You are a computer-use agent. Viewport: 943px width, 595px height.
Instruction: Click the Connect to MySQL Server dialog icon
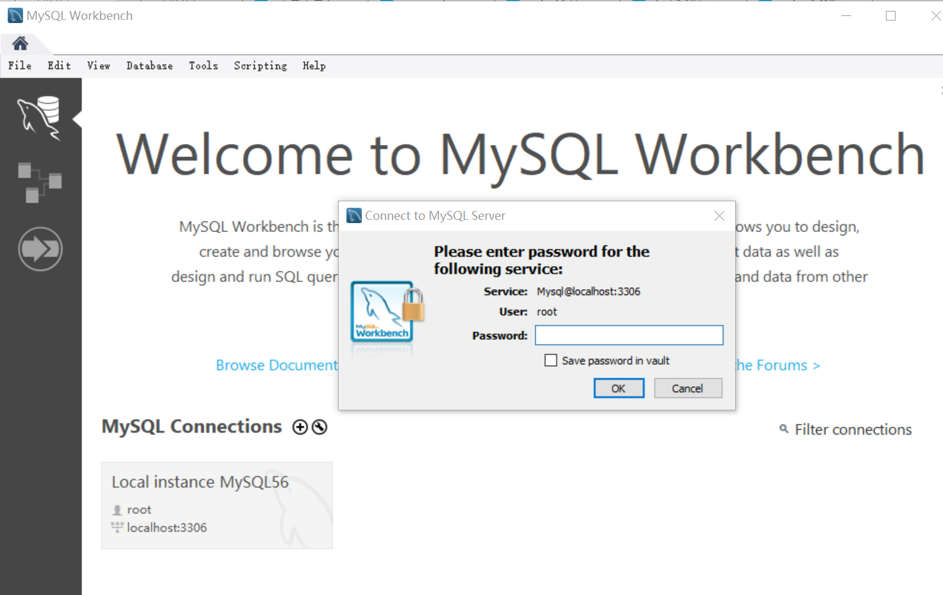354,215
